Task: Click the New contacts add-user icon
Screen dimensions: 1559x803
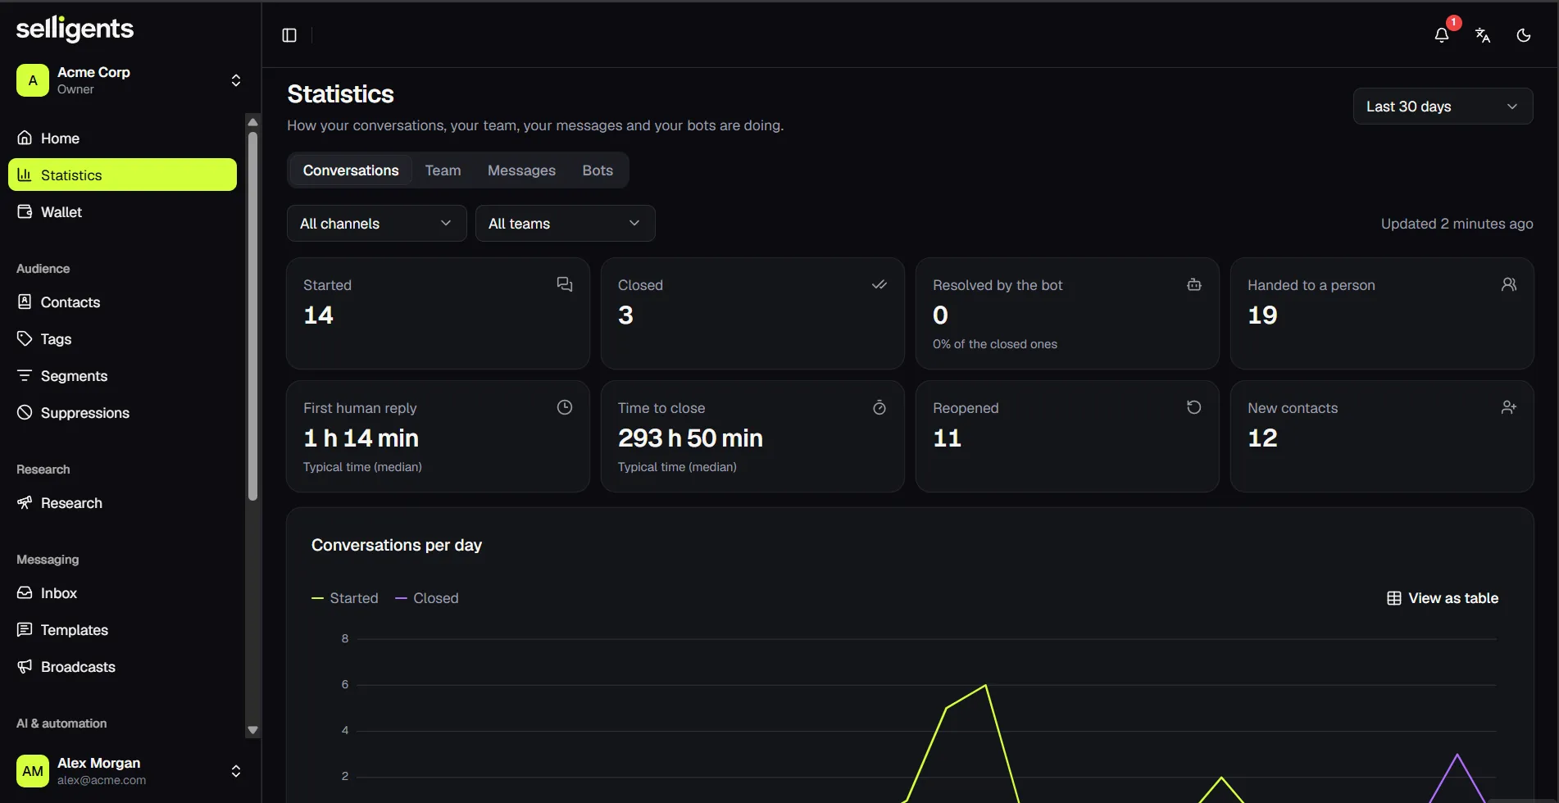Action: 1509,407
